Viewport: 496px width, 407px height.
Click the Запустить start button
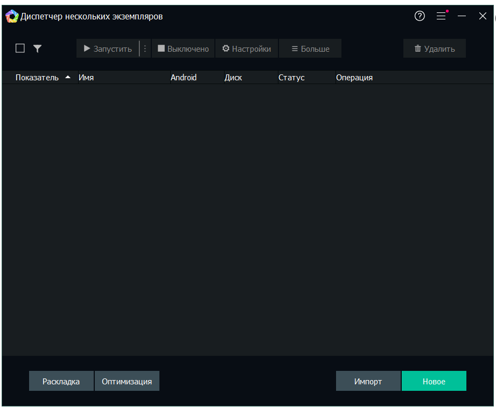pyautogui.click(x=108, y=49)
